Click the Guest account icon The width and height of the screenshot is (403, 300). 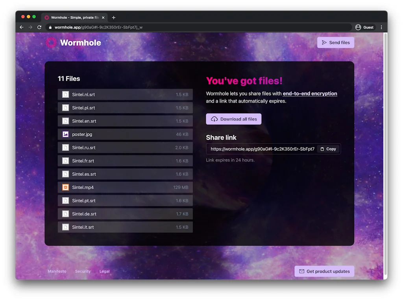coord(358,27)
